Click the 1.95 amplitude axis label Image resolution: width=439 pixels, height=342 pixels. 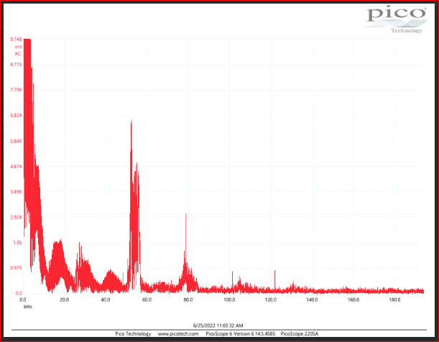click(17, 242)
